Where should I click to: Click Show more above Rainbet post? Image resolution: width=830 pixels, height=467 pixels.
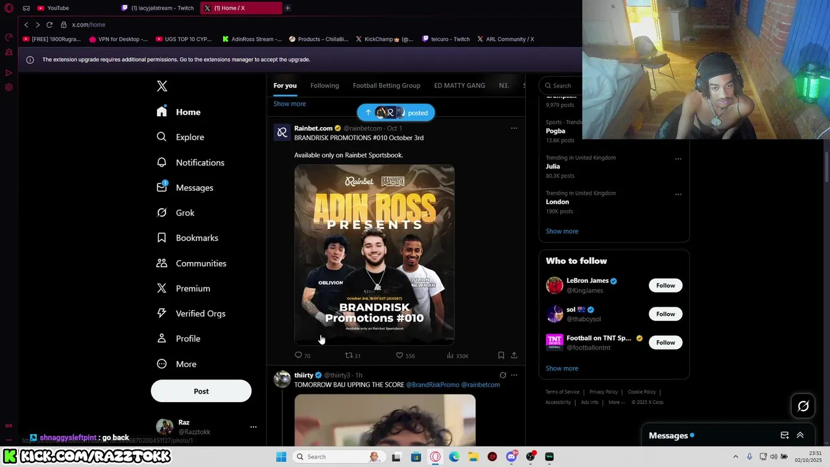coord(289,104)
